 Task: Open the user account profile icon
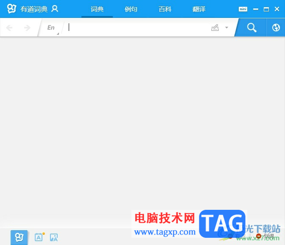(55, 9)
